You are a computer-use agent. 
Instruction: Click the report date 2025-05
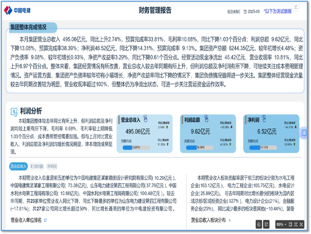[253, 12]
